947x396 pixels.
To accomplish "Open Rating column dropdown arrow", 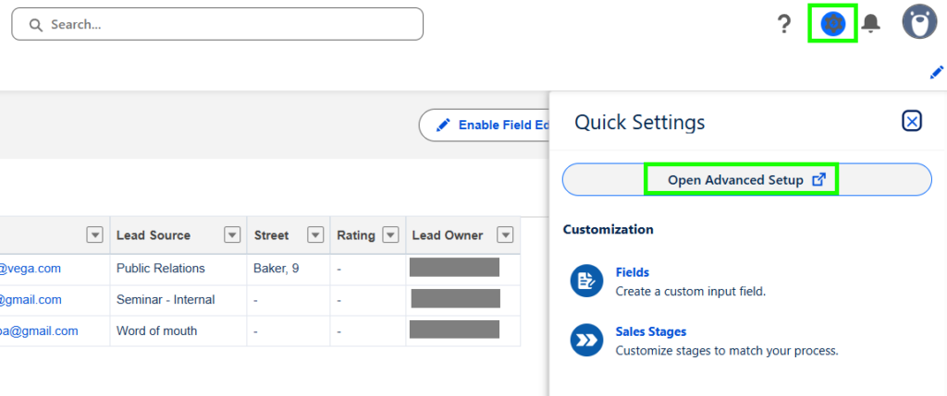I will (391, 235).
